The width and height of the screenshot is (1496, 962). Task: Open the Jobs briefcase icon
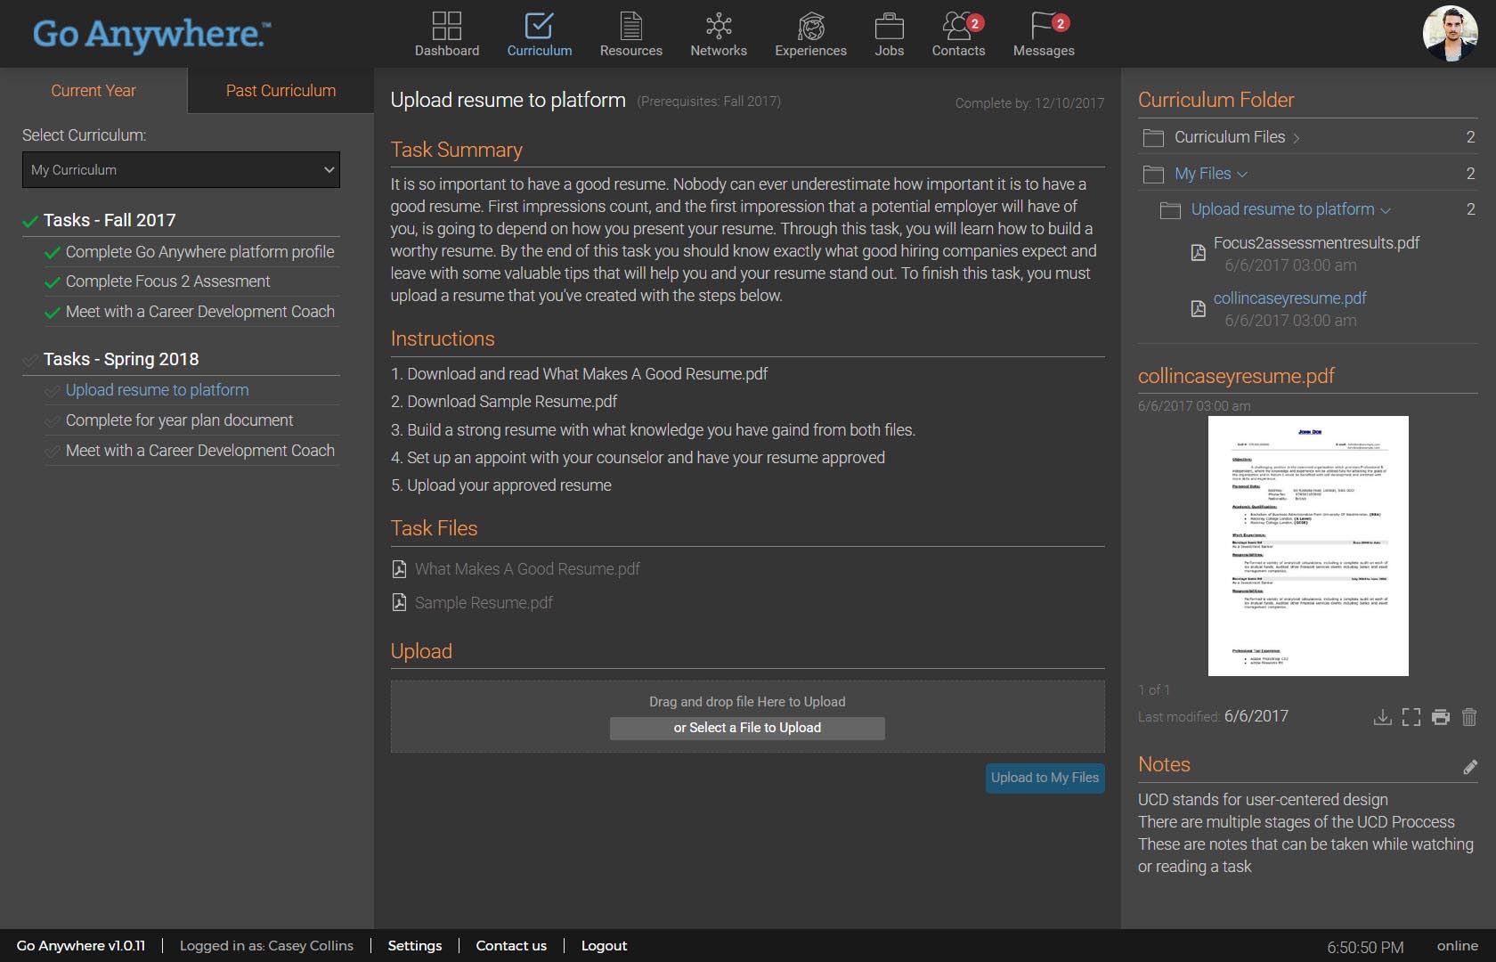pos(889,26)
